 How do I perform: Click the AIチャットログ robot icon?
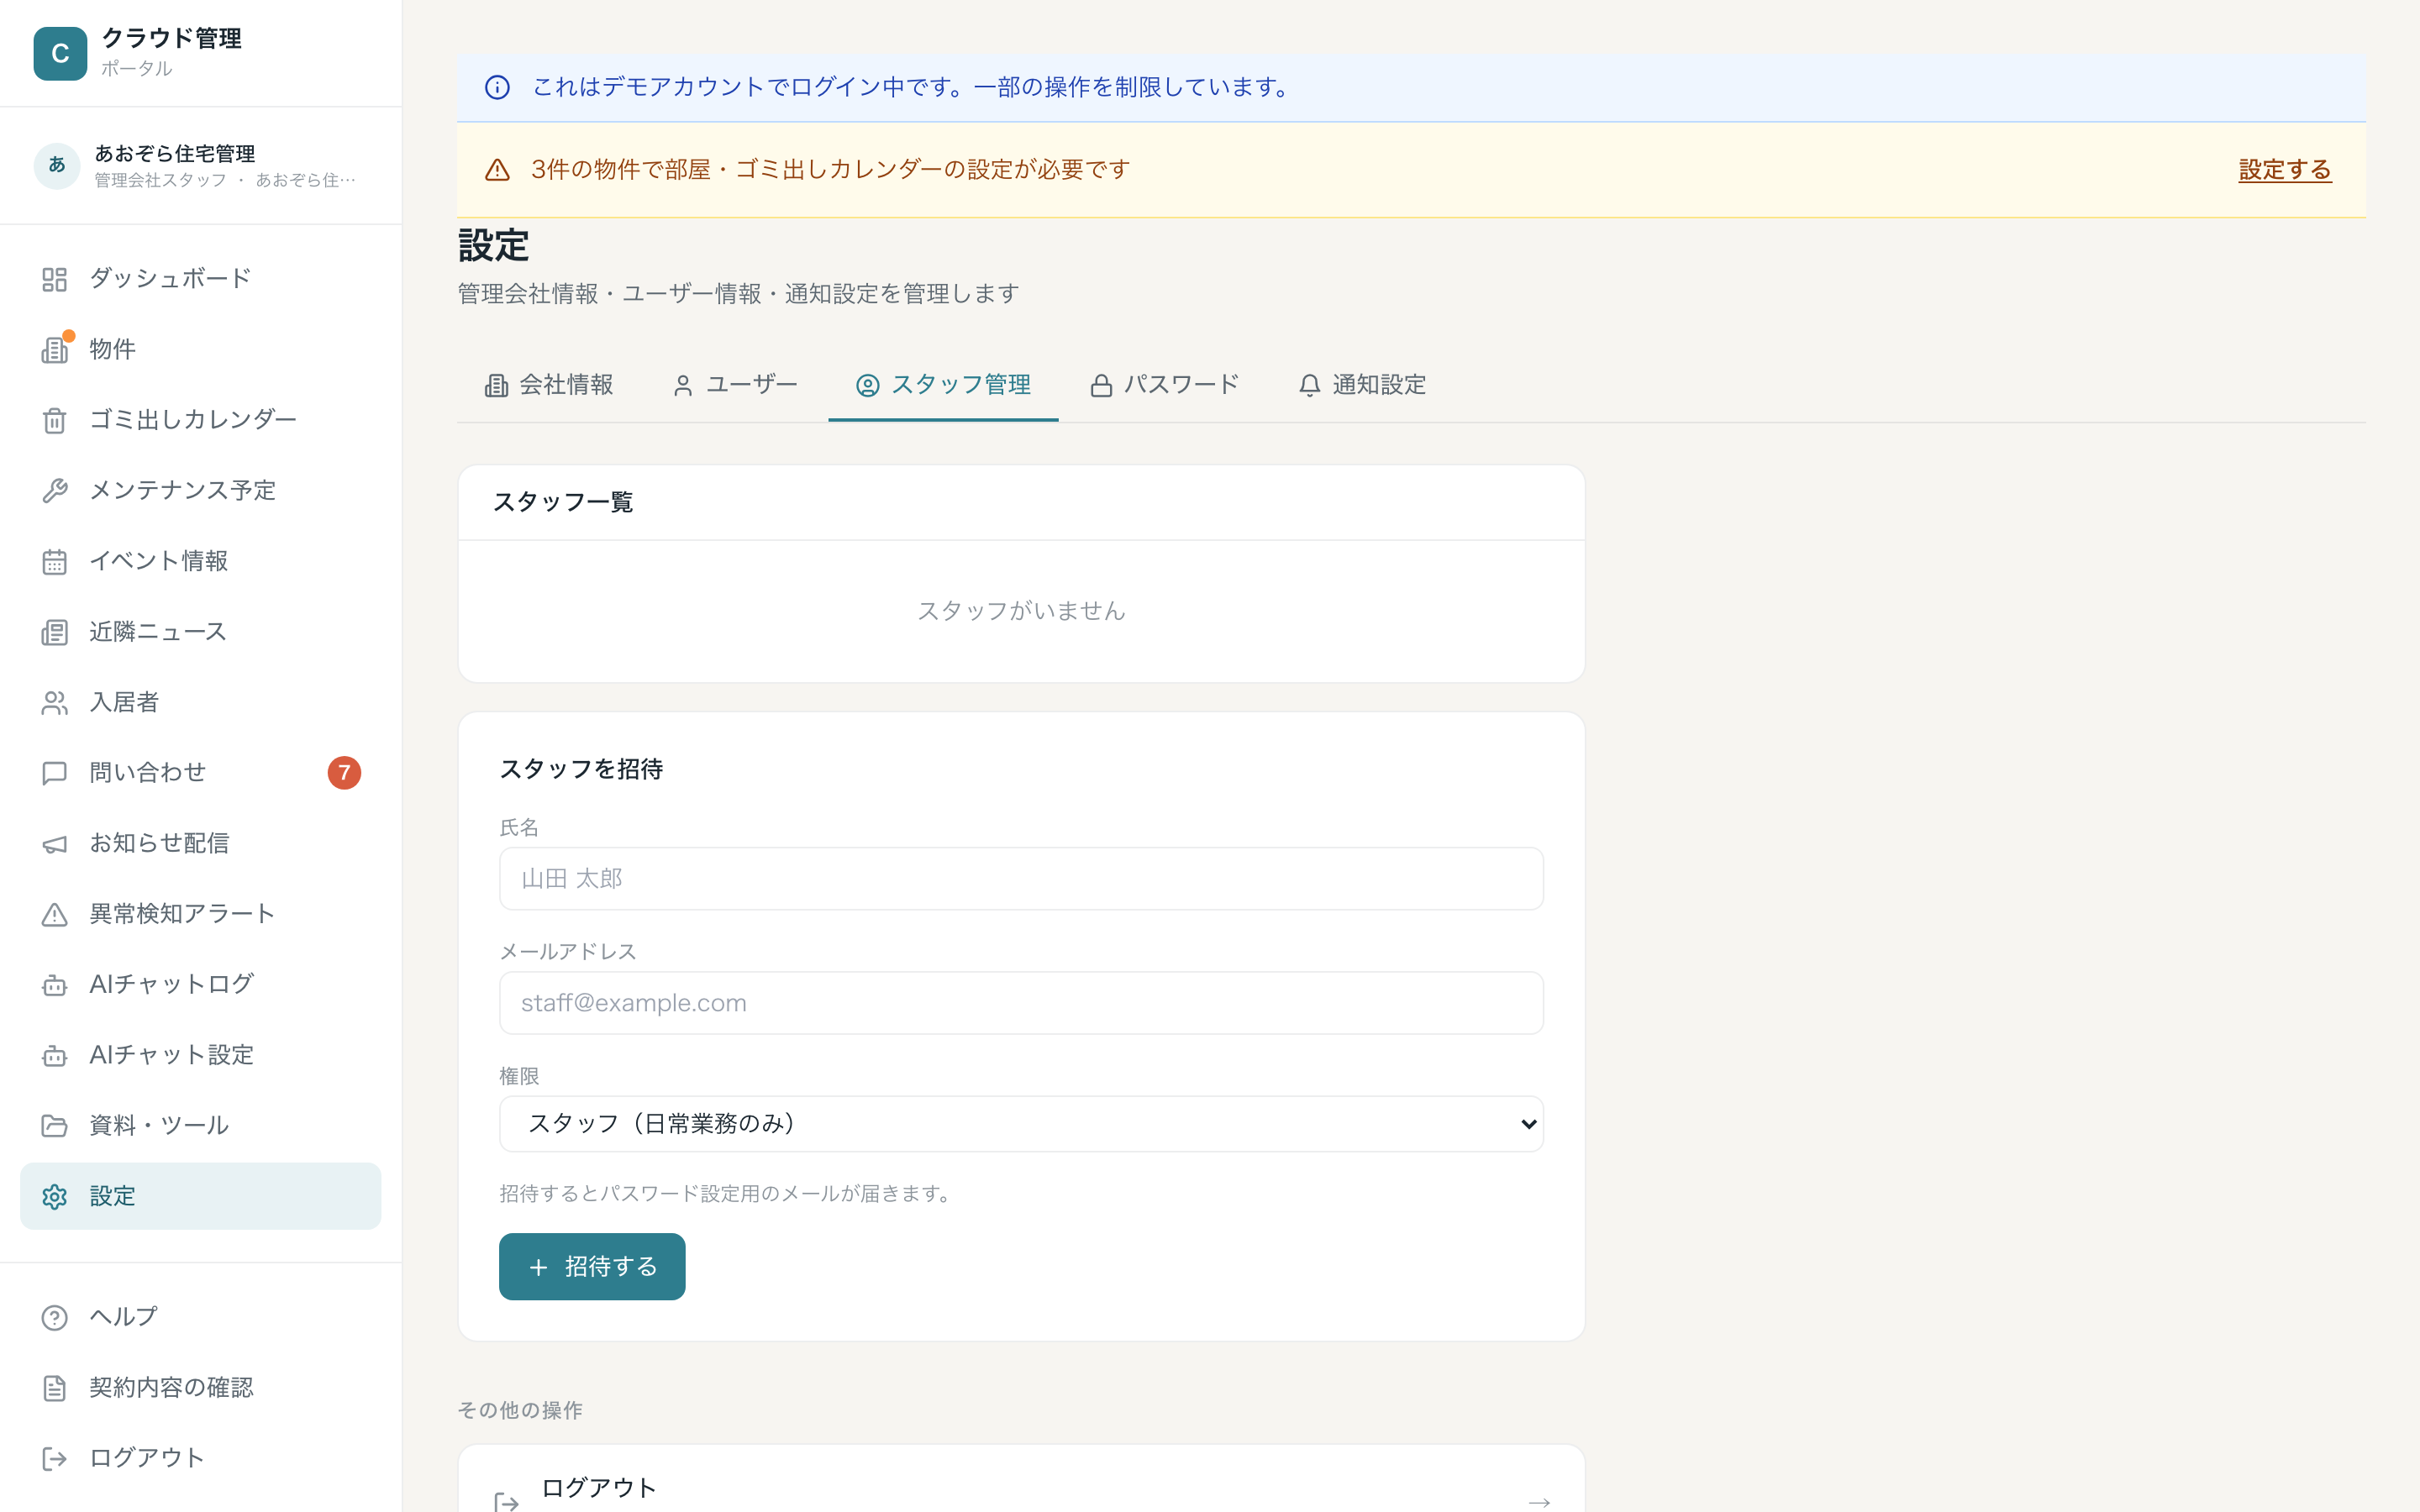coord(54,986)
